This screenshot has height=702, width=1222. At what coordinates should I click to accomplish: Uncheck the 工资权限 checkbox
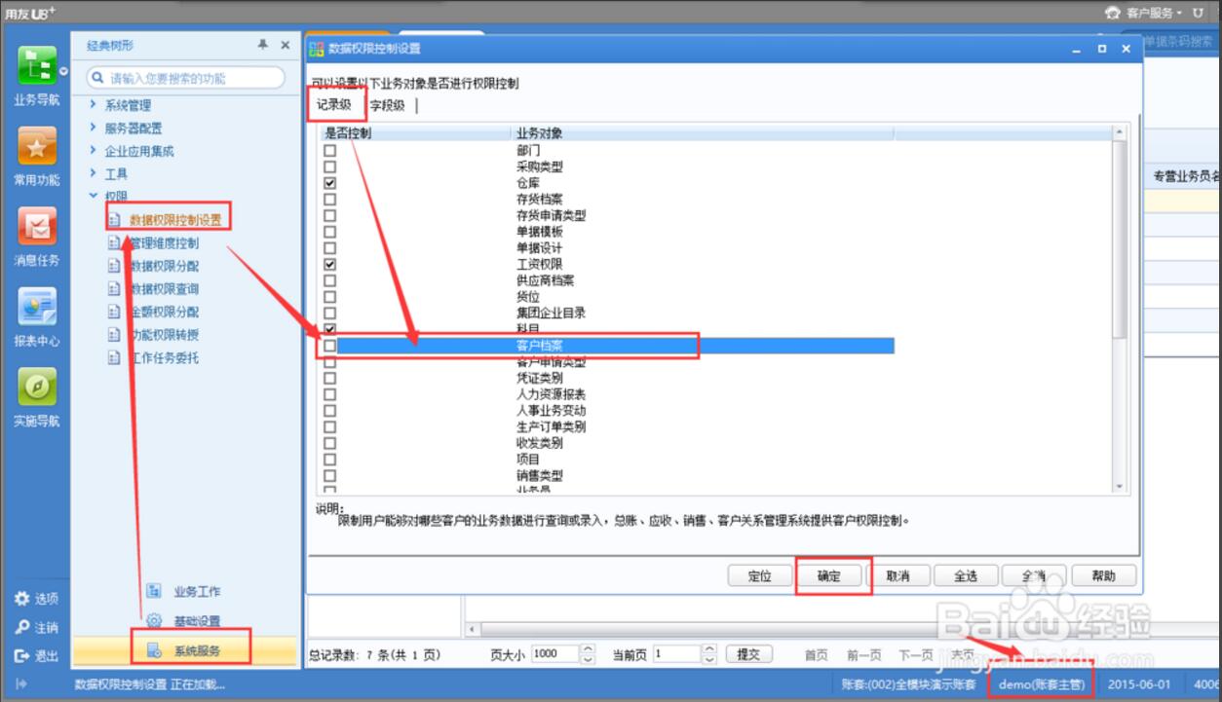[x=330, y=264]
